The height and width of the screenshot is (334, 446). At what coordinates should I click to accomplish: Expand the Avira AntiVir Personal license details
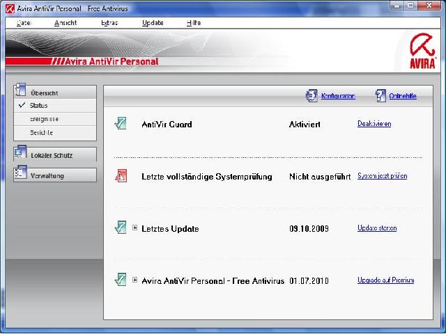tap(134, 280)
